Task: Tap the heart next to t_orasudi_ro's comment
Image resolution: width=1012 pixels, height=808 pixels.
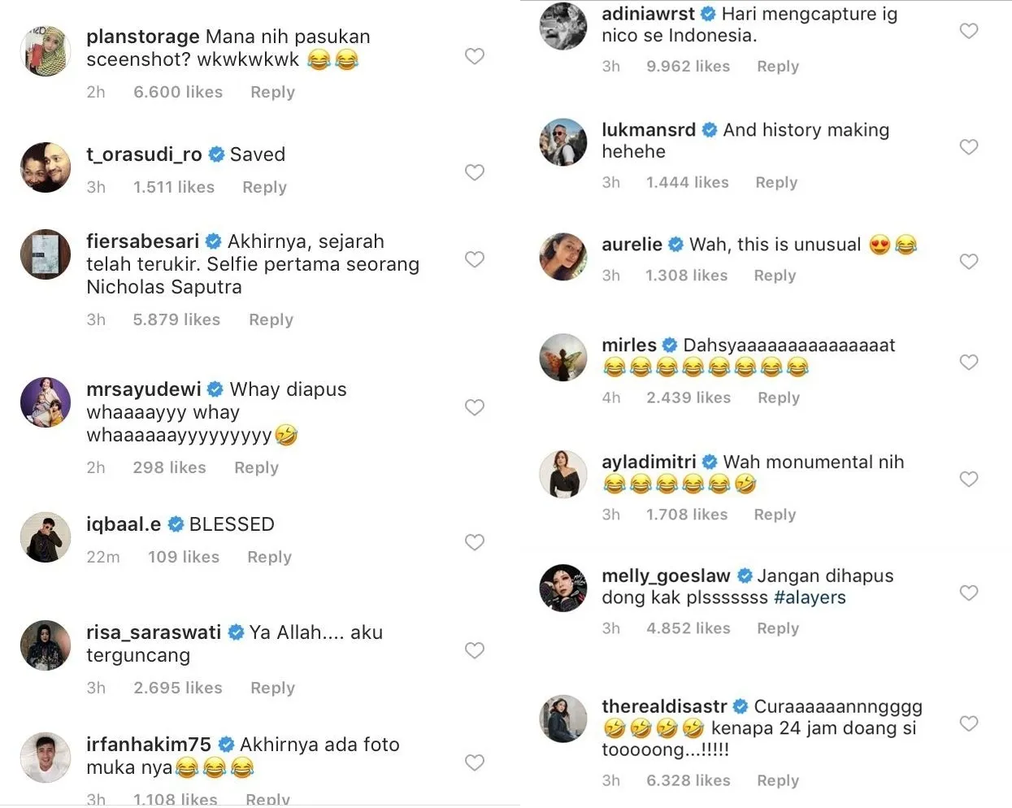Action: pos(475,172)
